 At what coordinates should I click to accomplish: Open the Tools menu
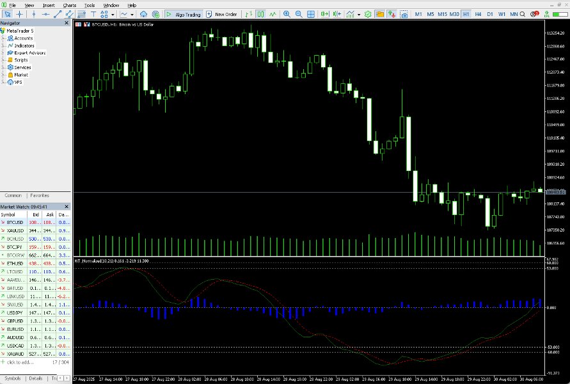[90, 5]
